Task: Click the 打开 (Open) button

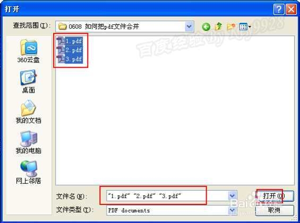Action: pos(275,195)
